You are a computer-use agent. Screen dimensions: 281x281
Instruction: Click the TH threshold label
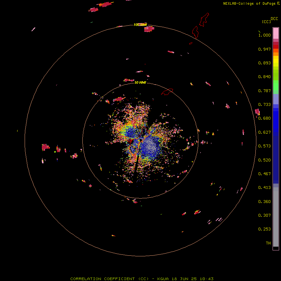(268, 243)
